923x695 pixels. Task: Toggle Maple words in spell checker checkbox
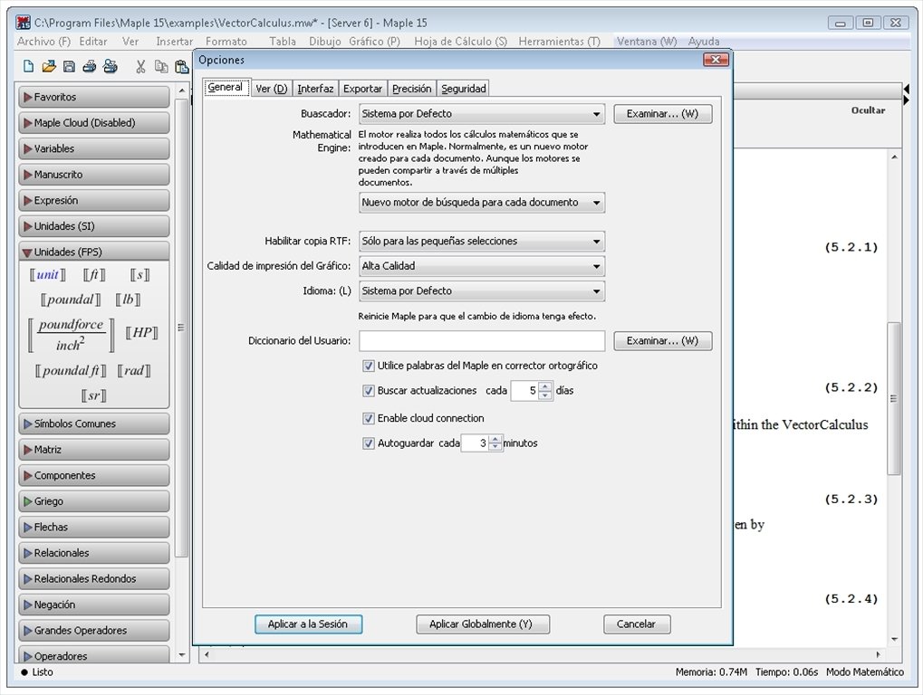click(x=369, y=366)
